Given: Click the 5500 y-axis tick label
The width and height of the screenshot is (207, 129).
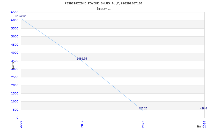Looking at the screenshot, I should [15, 28].
